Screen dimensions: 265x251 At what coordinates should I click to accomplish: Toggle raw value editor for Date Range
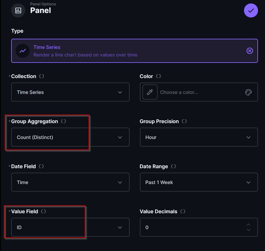(x=173, y=166)
